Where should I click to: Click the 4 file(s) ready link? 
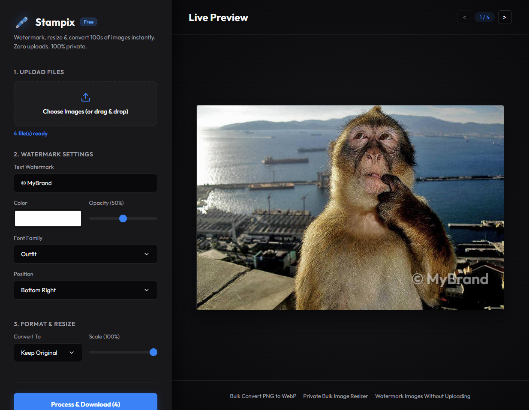pos(30,133)
